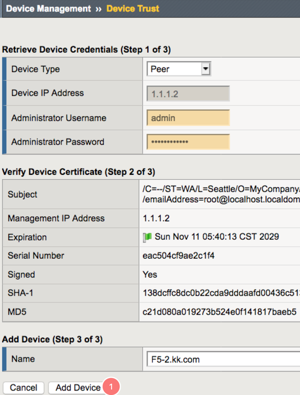300x395 pixels.
Task: Click into the Administrator Password field
Action: 188,142
